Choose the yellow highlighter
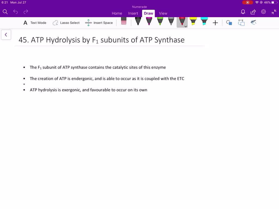This screenshot has height=209, width=279. coord(193,22)
